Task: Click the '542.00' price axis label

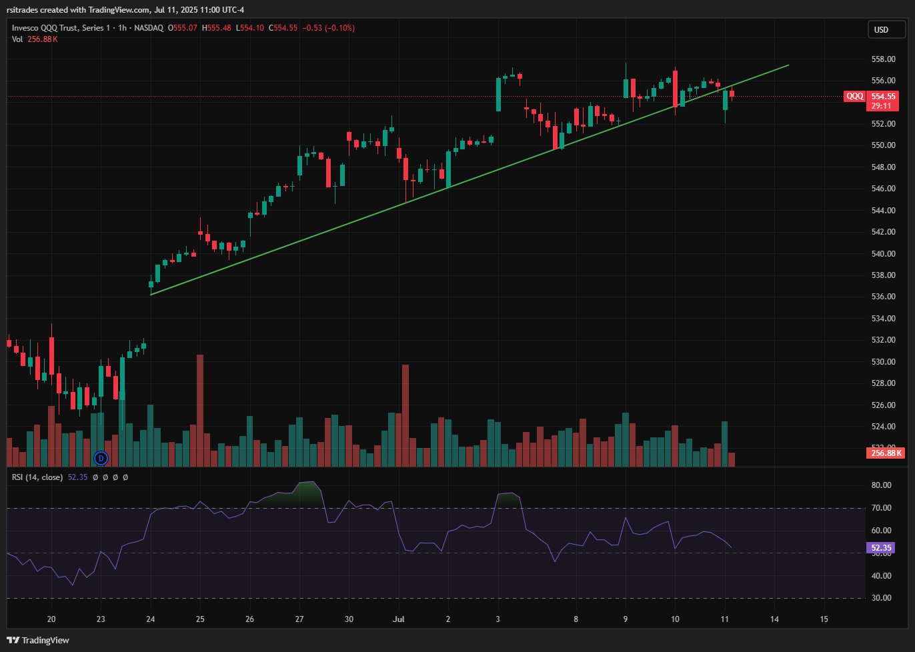Action: point(883,232)
